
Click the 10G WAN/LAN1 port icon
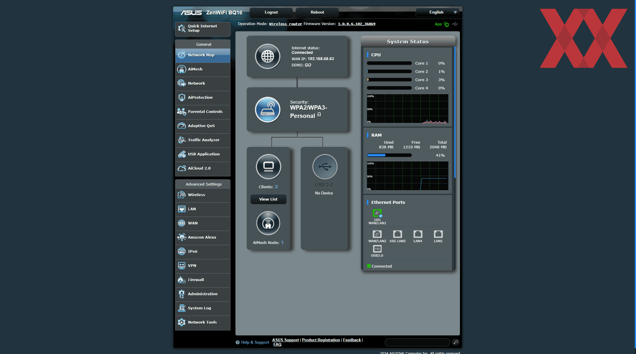(x=377, y=213)
